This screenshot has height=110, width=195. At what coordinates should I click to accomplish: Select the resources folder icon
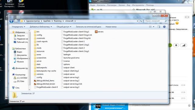35,51
